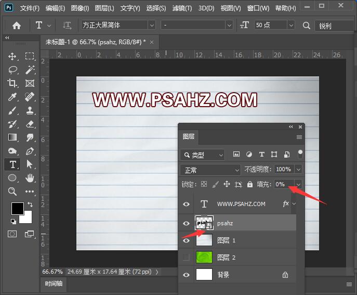Select the Pen tool
The height and width of the screenshot is (295, 357).
30,151
